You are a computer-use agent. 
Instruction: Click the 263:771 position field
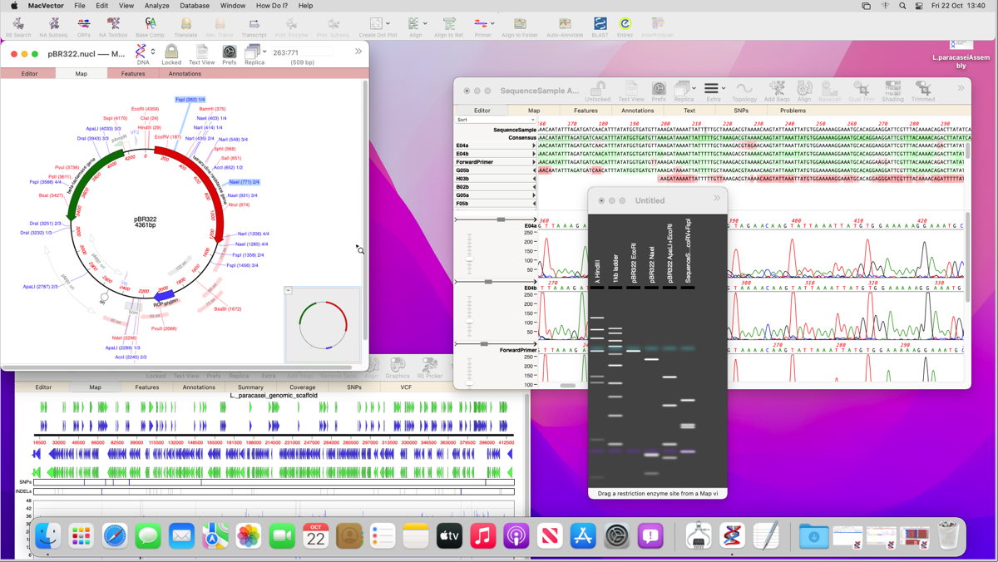point(303,52)
